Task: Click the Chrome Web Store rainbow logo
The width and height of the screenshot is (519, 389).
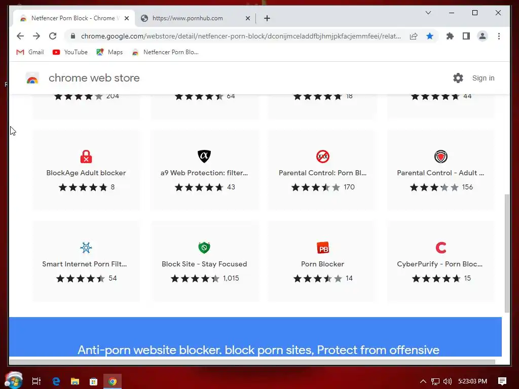Action: pos(32,78)
